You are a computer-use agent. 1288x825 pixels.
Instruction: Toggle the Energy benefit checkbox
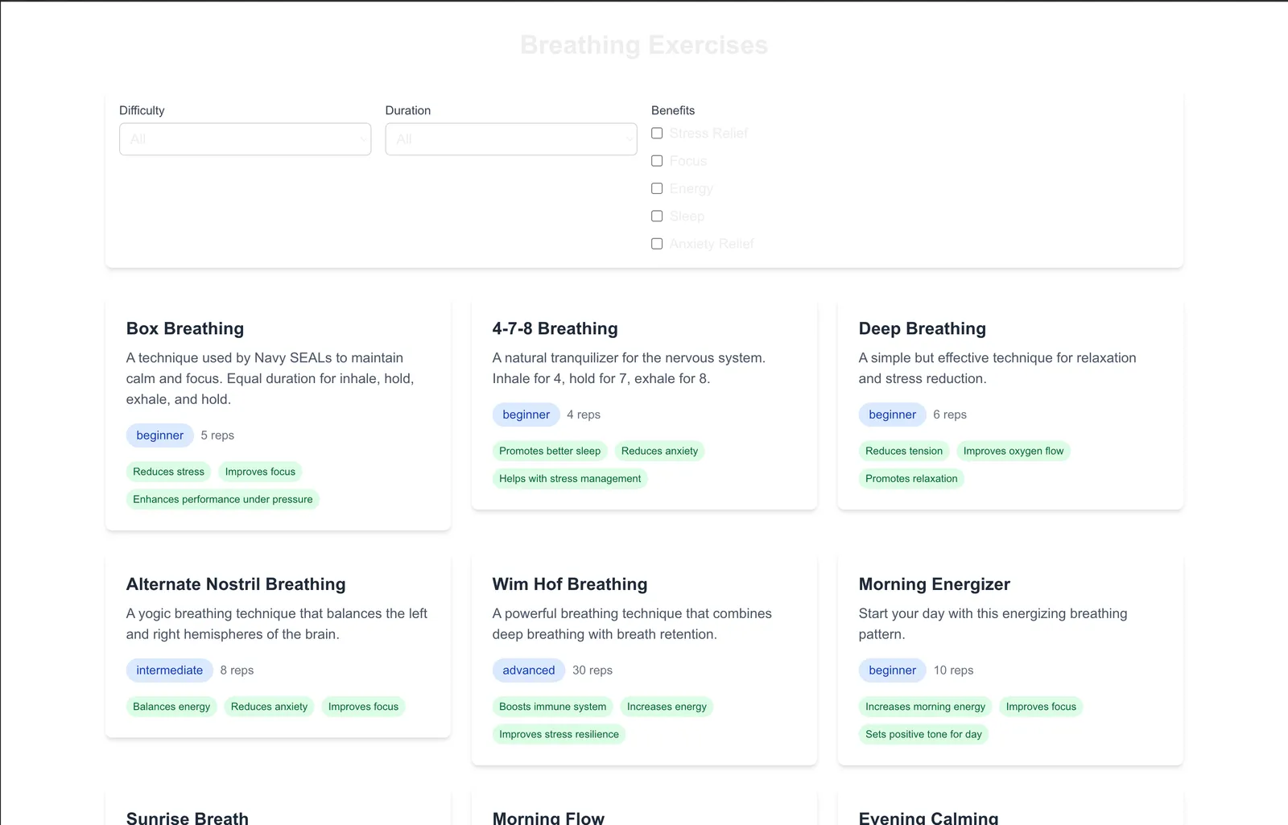point(657,188)
